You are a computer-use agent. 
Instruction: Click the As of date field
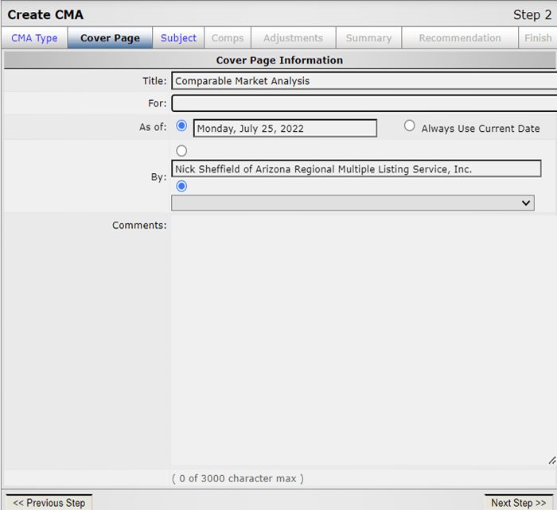pos(285,128)
